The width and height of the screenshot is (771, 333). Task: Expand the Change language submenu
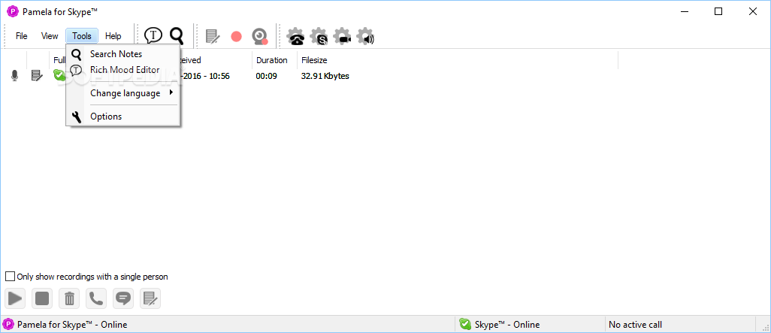125,93
